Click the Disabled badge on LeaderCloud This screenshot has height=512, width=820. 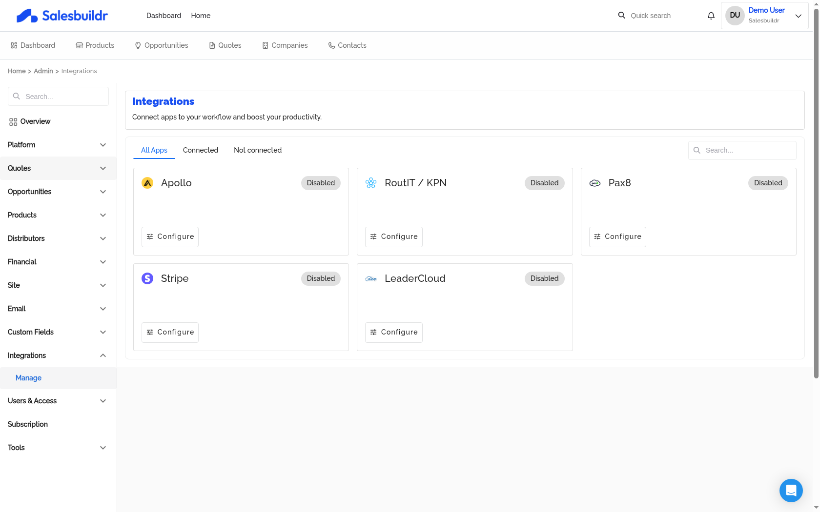(x=544, y=278)
